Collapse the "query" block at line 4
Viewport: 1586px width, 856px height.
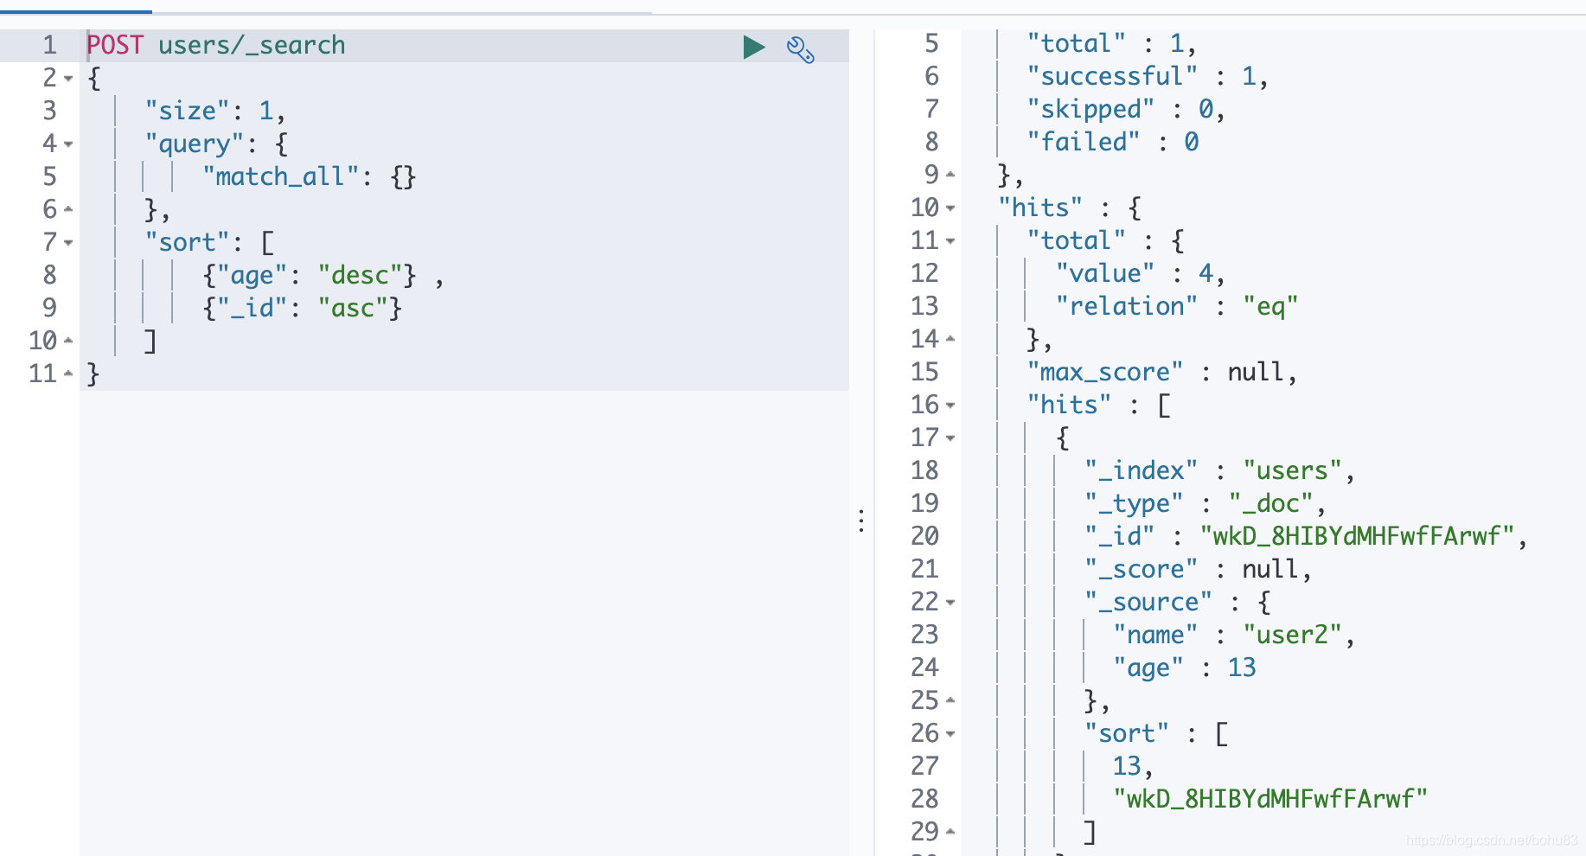68,144
